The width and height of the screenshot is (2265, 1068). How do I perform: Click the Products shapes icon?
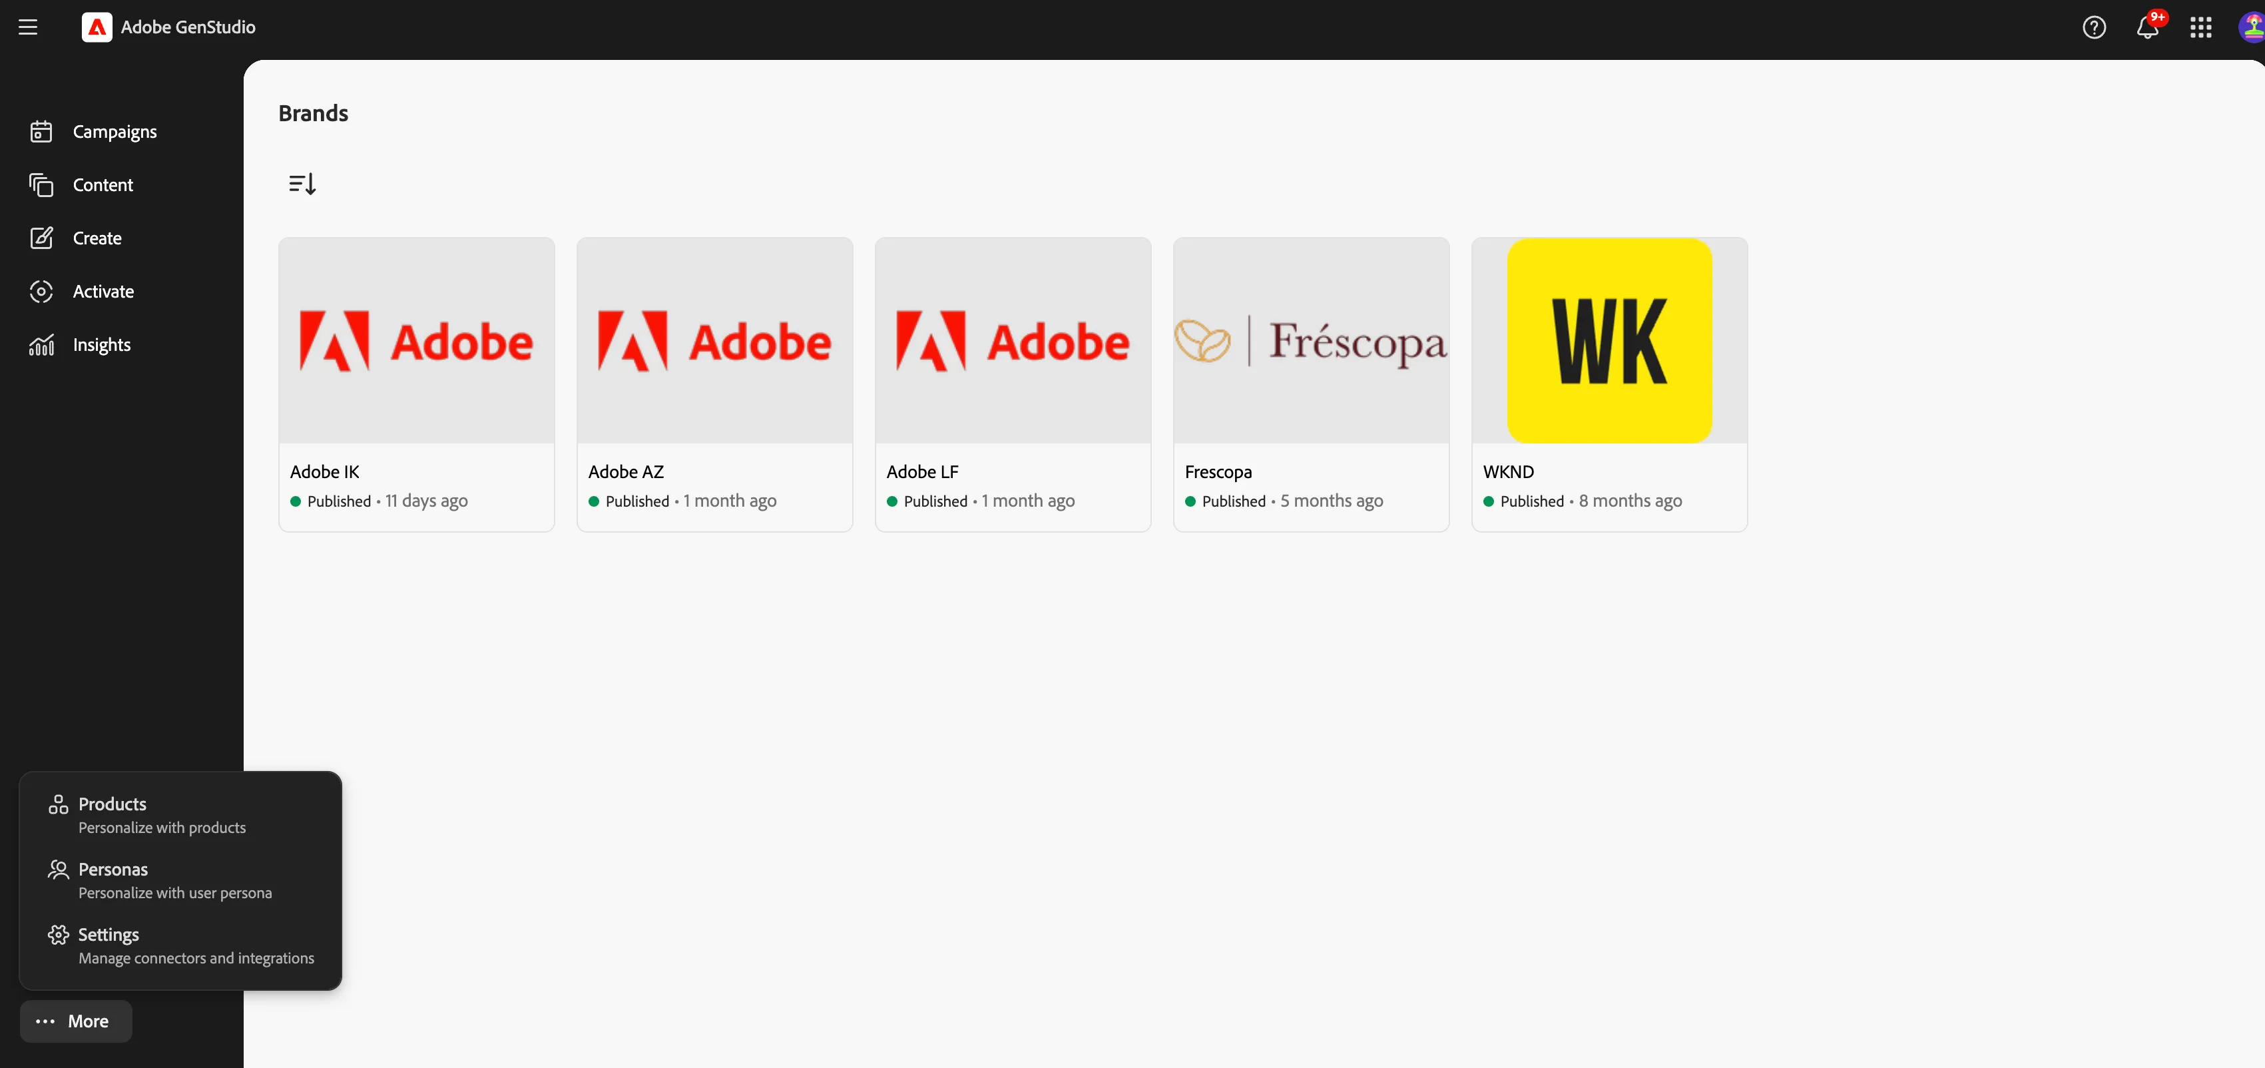[58, 804]
